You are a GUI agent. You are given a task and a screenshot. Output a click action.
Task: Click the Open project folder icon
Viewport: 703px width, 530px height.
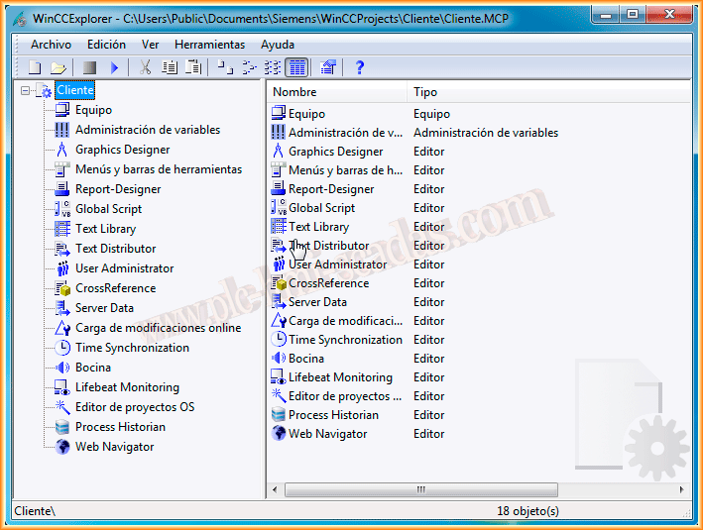pyautogui.click(x=59, y=67)
